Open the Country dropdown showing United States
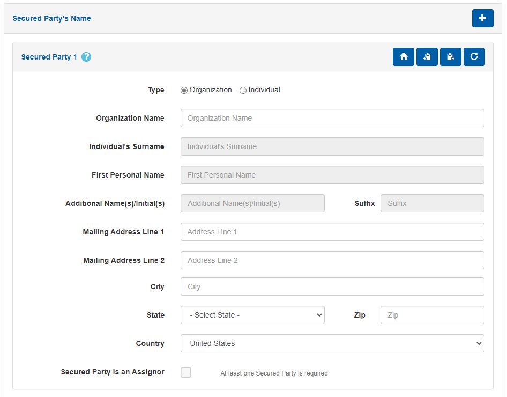 click(332, 343)
